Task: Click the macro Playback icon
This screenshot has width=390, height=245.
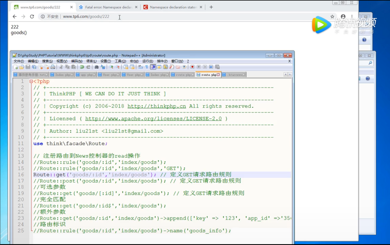Action: [205, 67]
